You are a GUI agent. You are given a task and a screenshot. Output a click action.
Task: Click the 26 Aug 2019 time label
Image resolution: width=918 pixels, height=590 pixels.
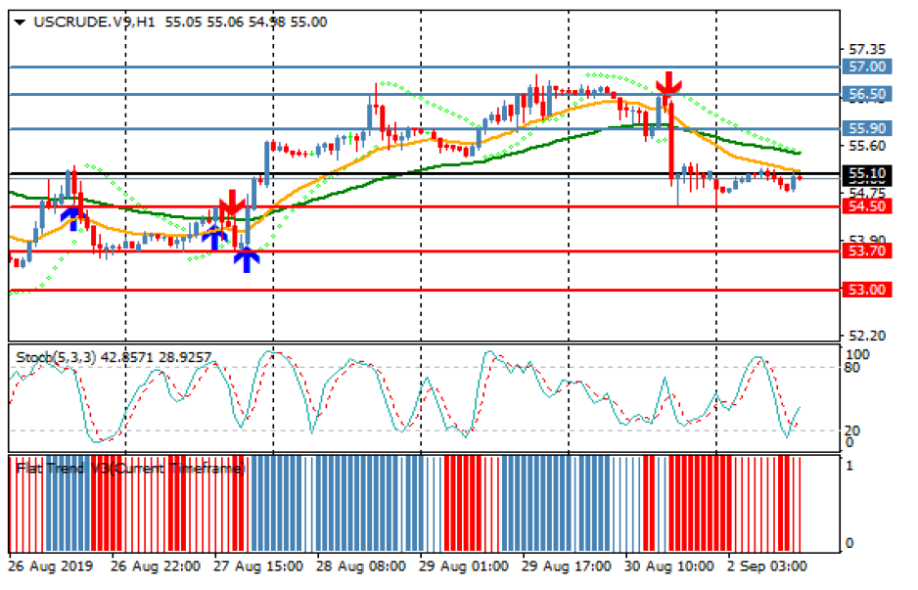(46, 567)
